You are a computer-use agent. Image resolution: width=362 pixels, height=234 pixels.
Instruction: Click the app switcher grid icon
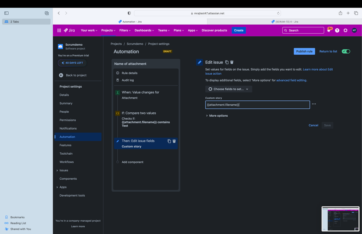[59, 30]
